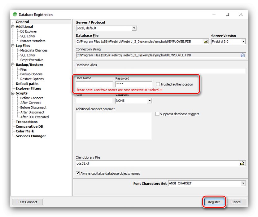Screen dimensions: 258x217
Task: Select the Scripts tree heading
Action: pos(22,93)
